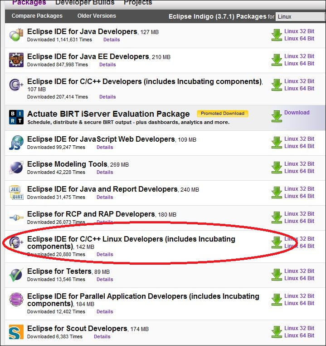Open Details for Java EE Developers package

tap(107, 64)
